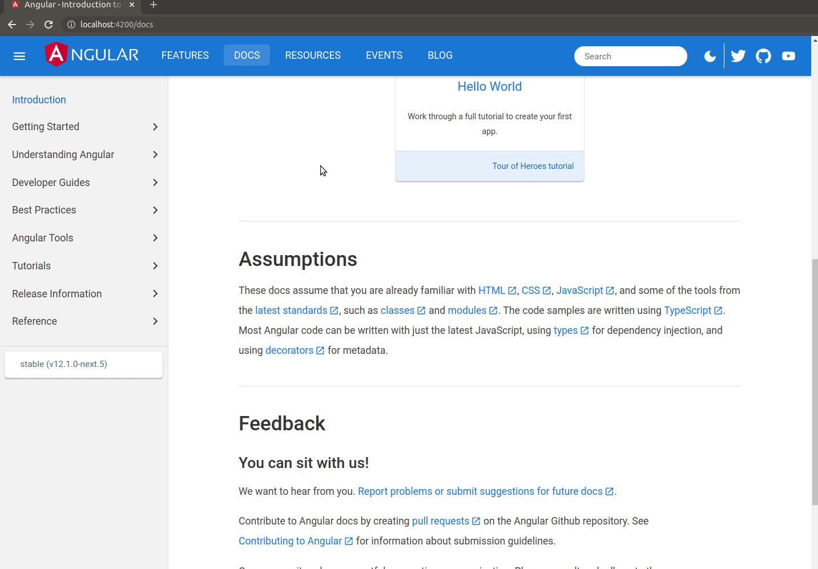This screenshot has width=818, height=569.
Task: Expand Tutorials section chevron
Action: click(155, 266)
